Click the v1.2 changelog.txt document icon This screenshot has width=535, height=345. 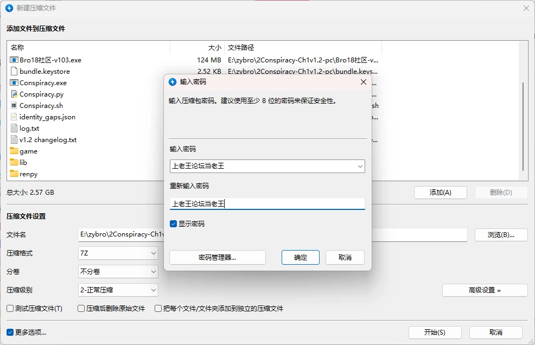tap(14, 139)
